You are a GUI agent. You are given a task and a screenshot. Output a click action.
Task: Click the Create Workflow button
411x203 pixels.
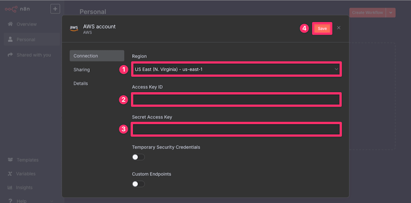click(x=368, y=13)
